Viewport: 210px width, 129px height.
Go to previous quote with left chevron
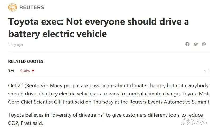pyautogui.click(x=205, y=71)
